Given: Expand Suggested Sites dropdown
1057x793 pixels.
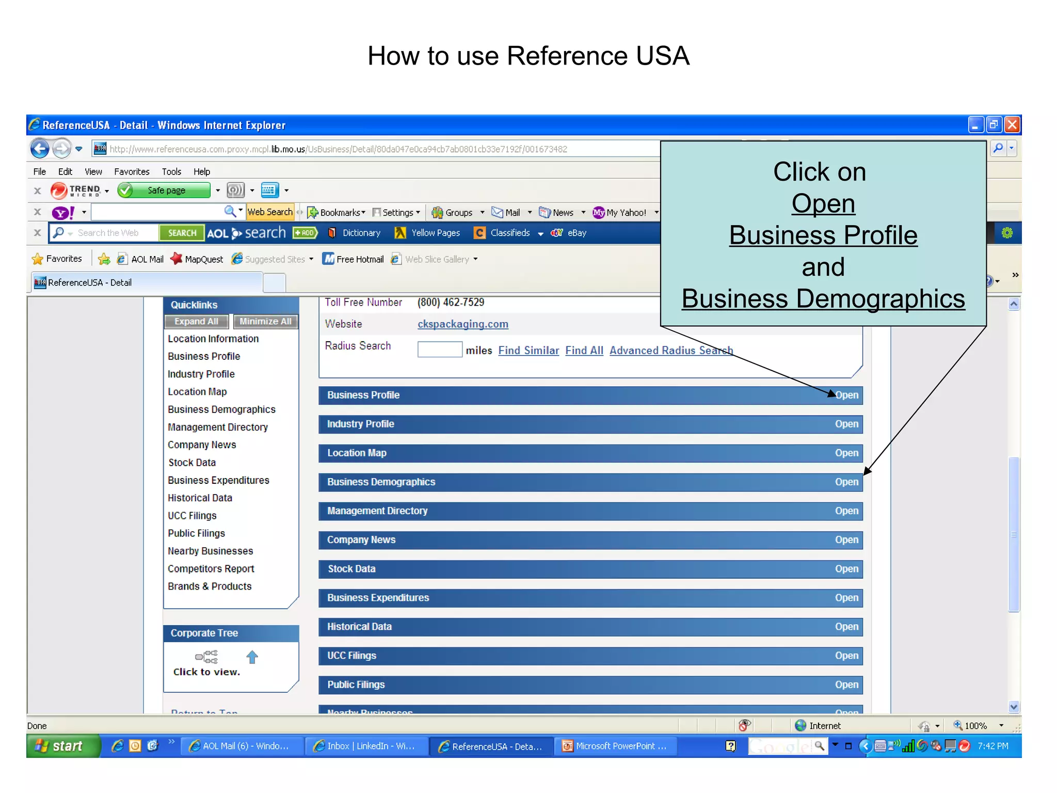Looking at the screenshot, I should (311, 259).
